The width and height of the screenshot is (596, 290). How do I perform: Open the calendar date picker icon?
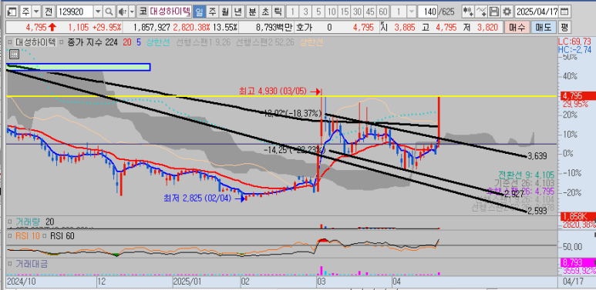coord(565,12)
